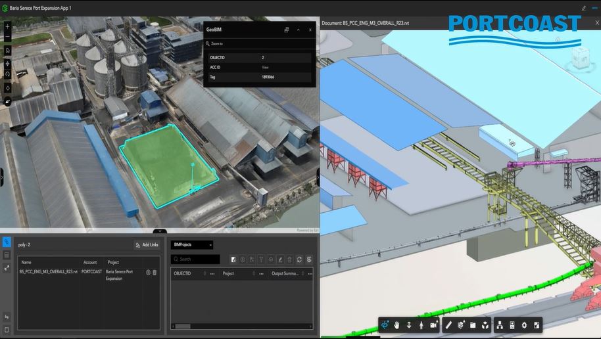This screenshot has width=601, height=339.
Task: Click the second table toolbar circular icon
Action: pyautogui.click(x=243, y=260)
